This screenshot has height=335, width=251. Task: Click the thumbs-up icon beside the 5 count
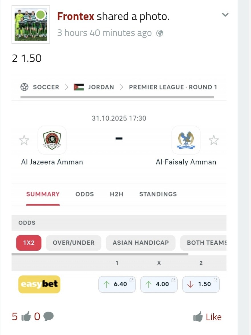coord(26,316)
